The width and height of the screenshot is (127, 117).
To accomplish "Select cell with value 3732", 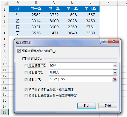I will point(54,15).
